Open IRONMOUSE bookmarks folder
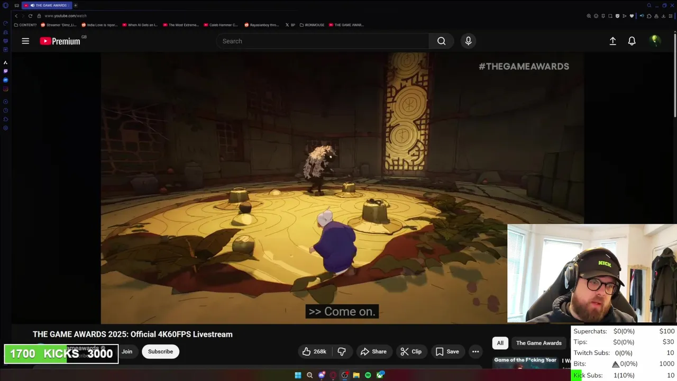Viewport: 677px width, 381px height. pyautogui.click(x=311, y=25)
